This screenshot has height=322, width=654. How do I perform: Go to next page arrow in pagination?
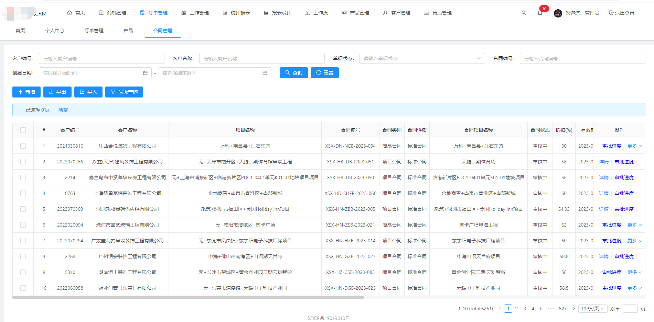[573, 309]
